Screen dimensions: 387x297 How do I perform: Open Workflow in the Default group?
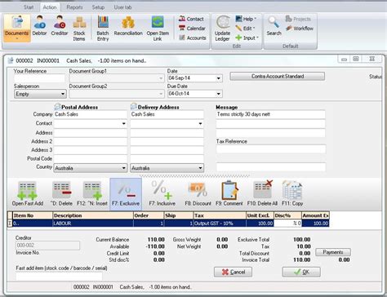pyautogui.click(x=300, y=29)
